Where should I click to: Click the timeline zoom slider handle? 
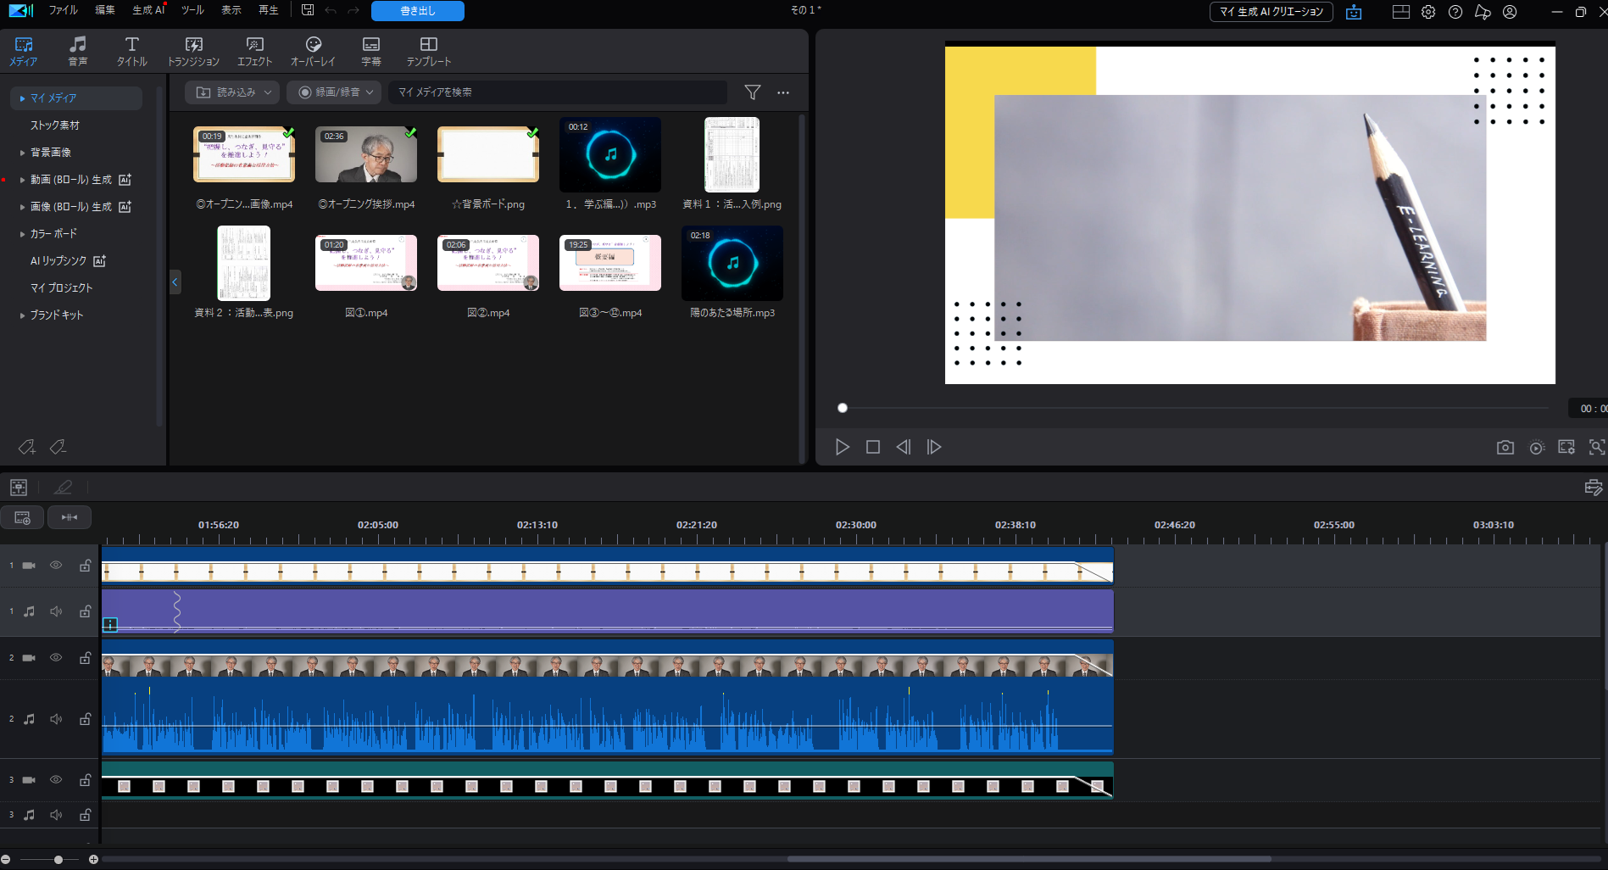(58, 860)
